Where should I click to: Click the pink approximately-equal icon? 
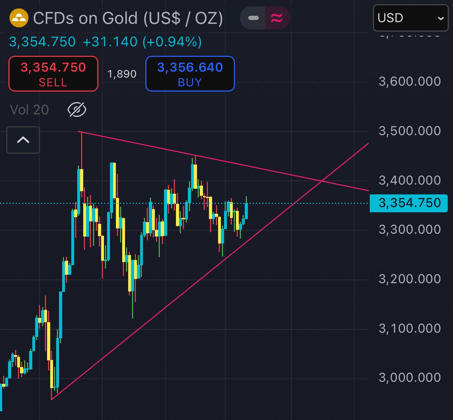[x=277, y=18]
